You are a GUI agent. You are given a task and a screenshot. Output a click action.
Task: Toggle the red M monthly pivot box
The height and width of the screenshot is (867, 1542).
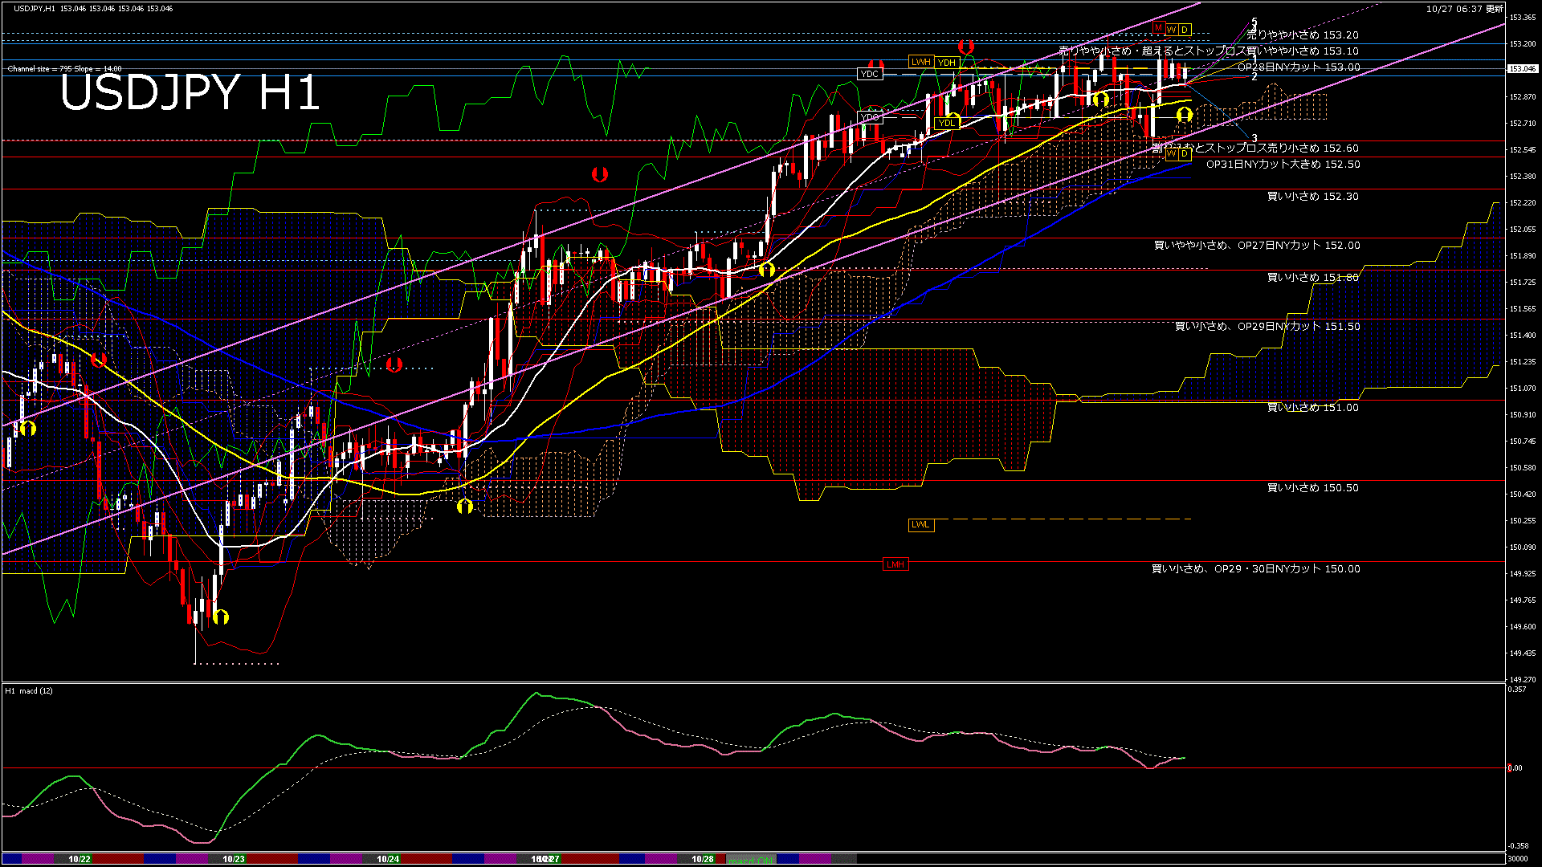click(x=1158, y=28)
